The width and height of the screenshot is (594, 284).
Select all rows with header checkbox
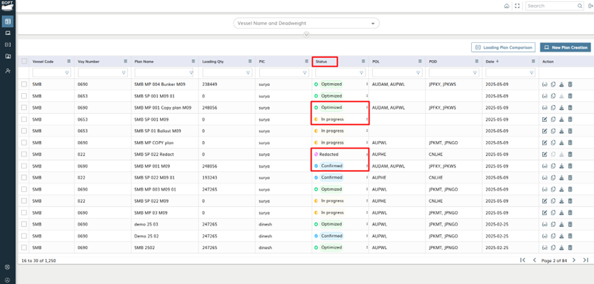[x=25, y=61]
